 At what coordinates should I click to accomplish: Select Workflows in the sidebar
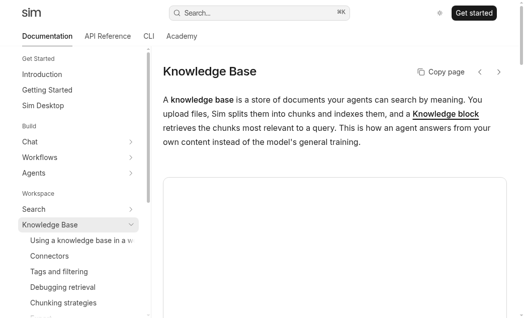tap(39, 157)
